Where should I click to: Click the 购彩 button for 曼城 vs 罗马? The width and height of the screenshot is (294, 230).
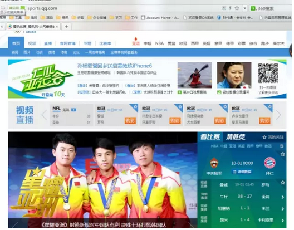coord(130,120)
